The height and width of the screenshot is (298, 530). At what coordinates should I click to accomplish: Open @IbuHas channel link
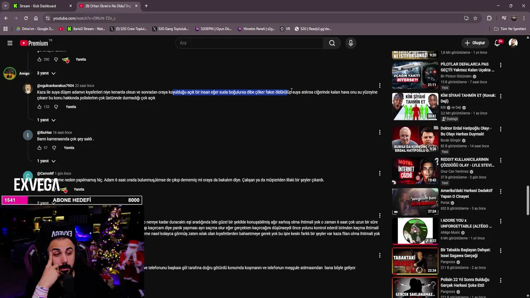44,132
